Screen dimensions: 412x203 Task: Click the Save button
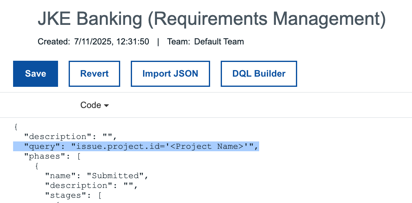point(36,74)
